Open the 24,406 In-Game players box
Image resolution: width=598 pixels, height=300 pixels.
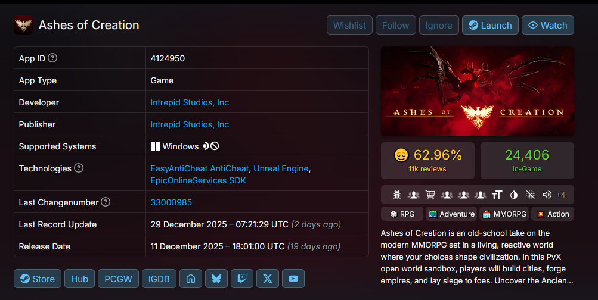pos(527,161)
